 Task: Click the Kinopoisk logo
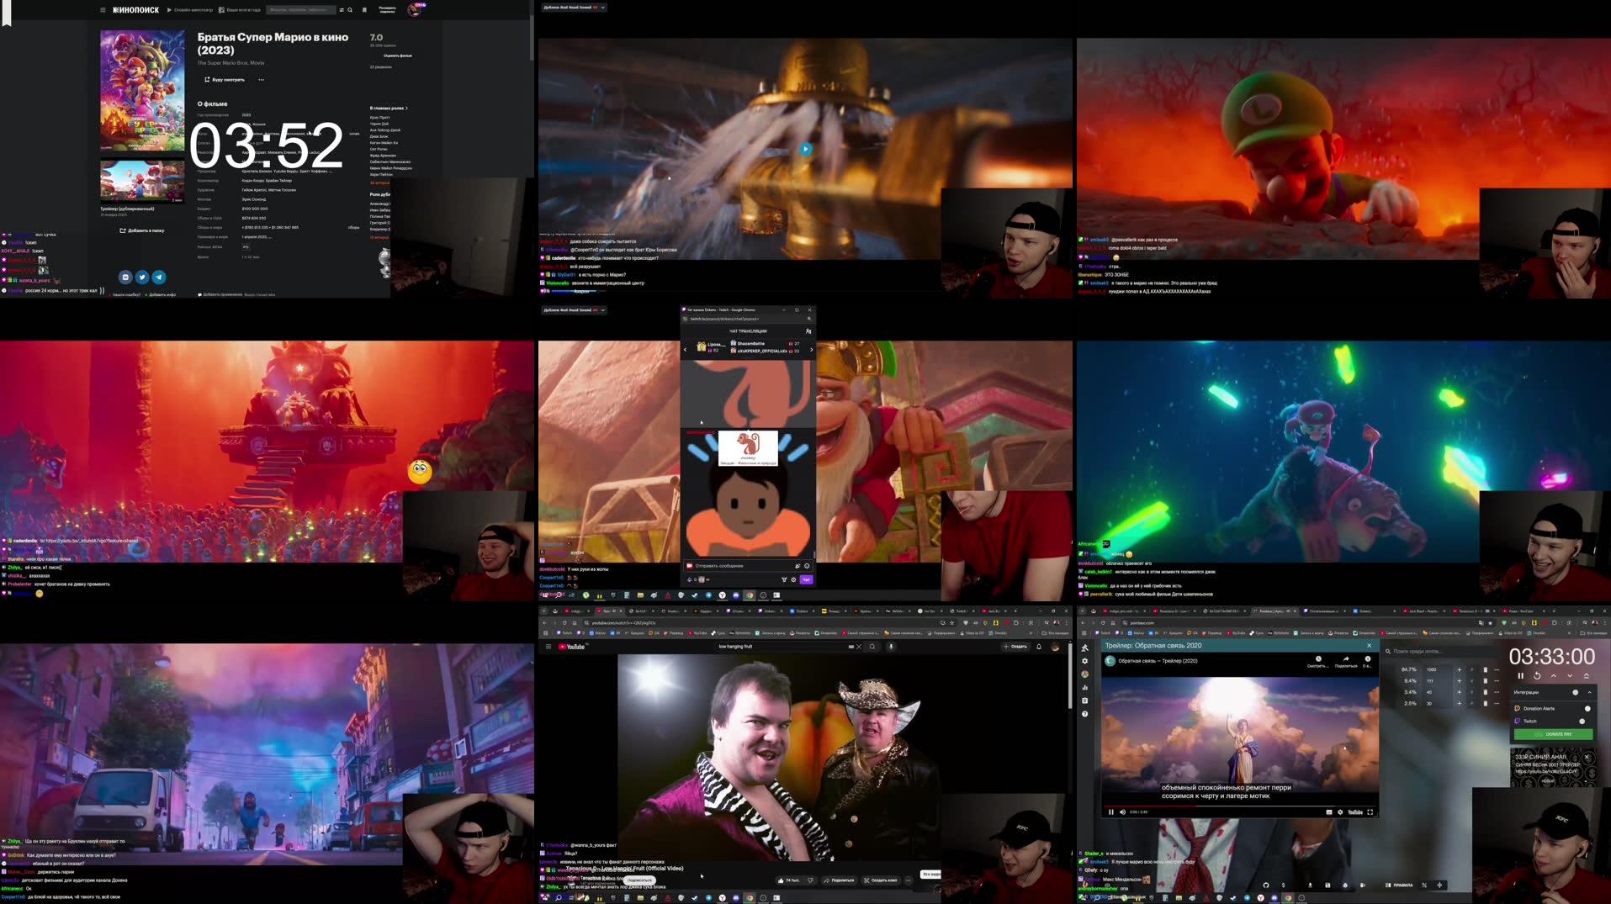(135, 10)
